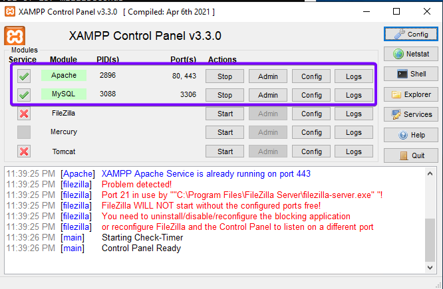Click the XAMPP title bar icon
Screen dimensions: 443x289
(10, 11)
